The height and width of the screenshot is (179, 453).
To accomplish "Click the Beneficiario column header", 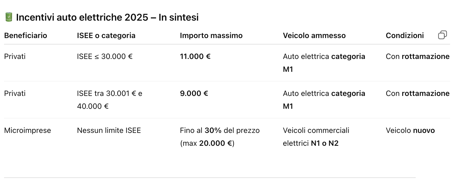I will coord(25,35).
